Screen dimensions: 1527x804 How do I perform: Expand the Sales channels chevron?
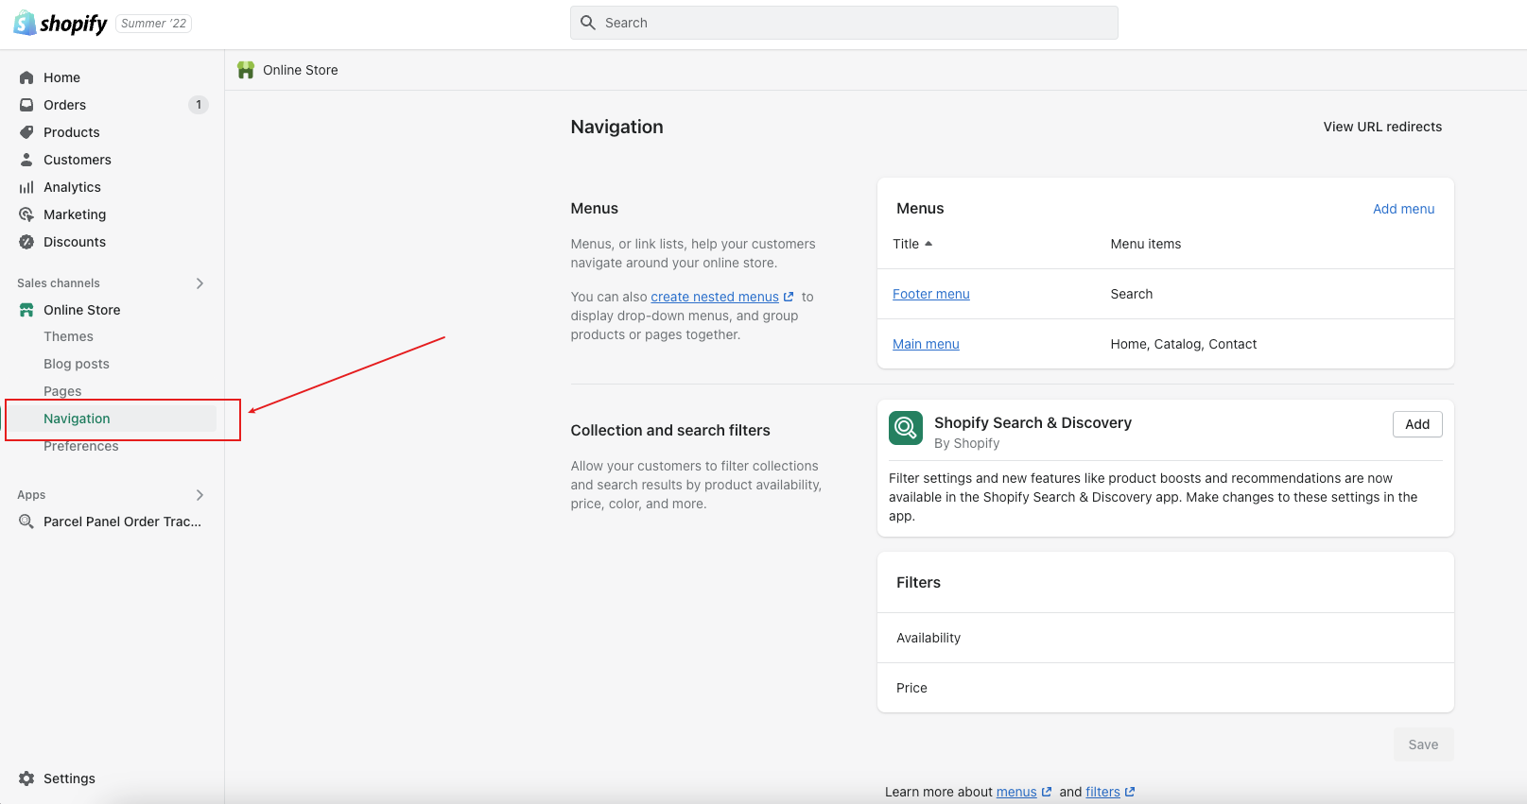[x=200, y=283]
